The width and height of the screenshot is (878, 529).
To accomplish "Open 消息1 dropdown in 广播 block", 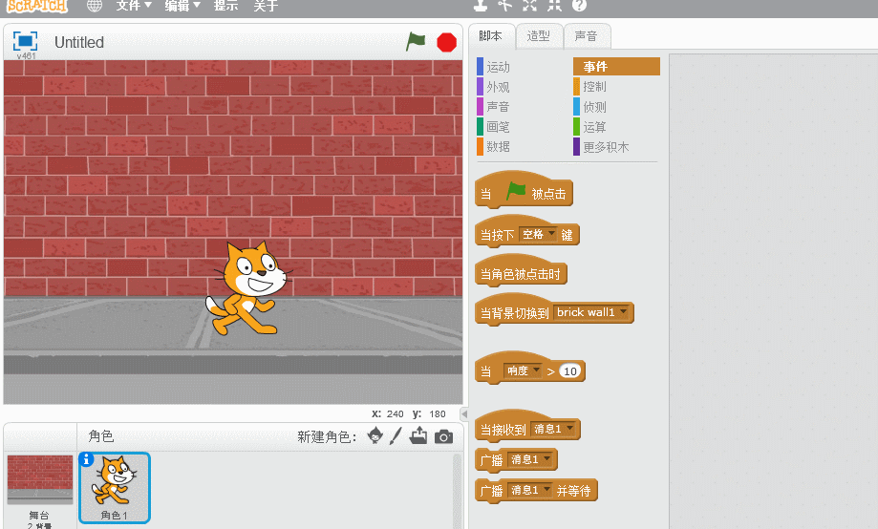I will [530, 459].
